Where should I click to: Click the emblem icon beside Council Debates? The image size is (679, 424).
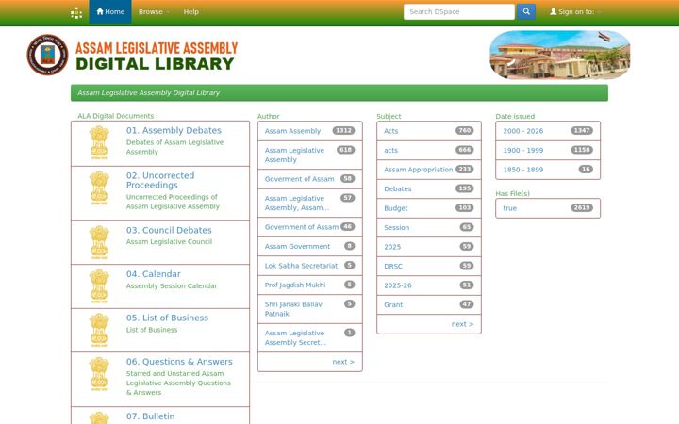[x=99, y=242]
